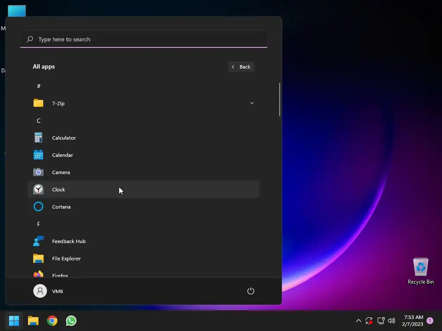
Task: Click the Type here to search field
Action: pyautogui.click(x=144, y=39)
